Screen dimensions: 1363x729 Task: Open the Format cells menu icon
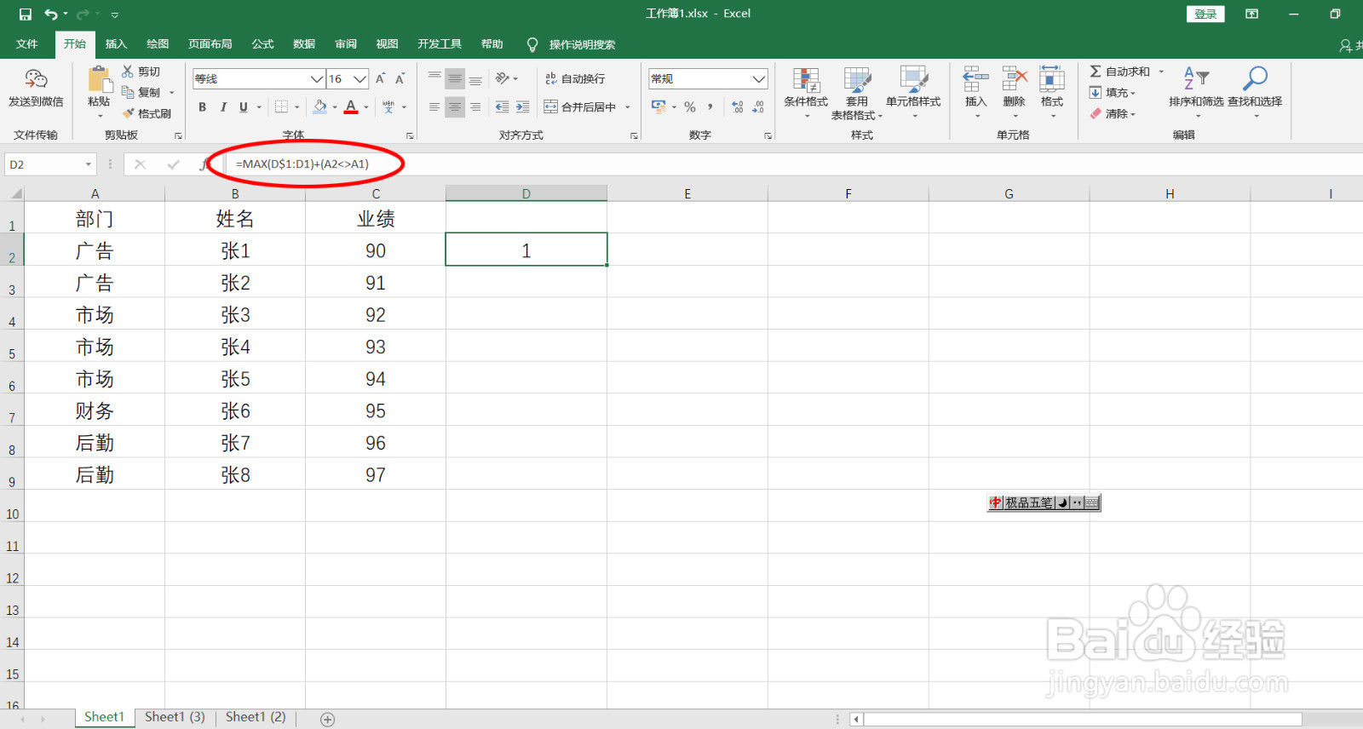(1052, 79)
